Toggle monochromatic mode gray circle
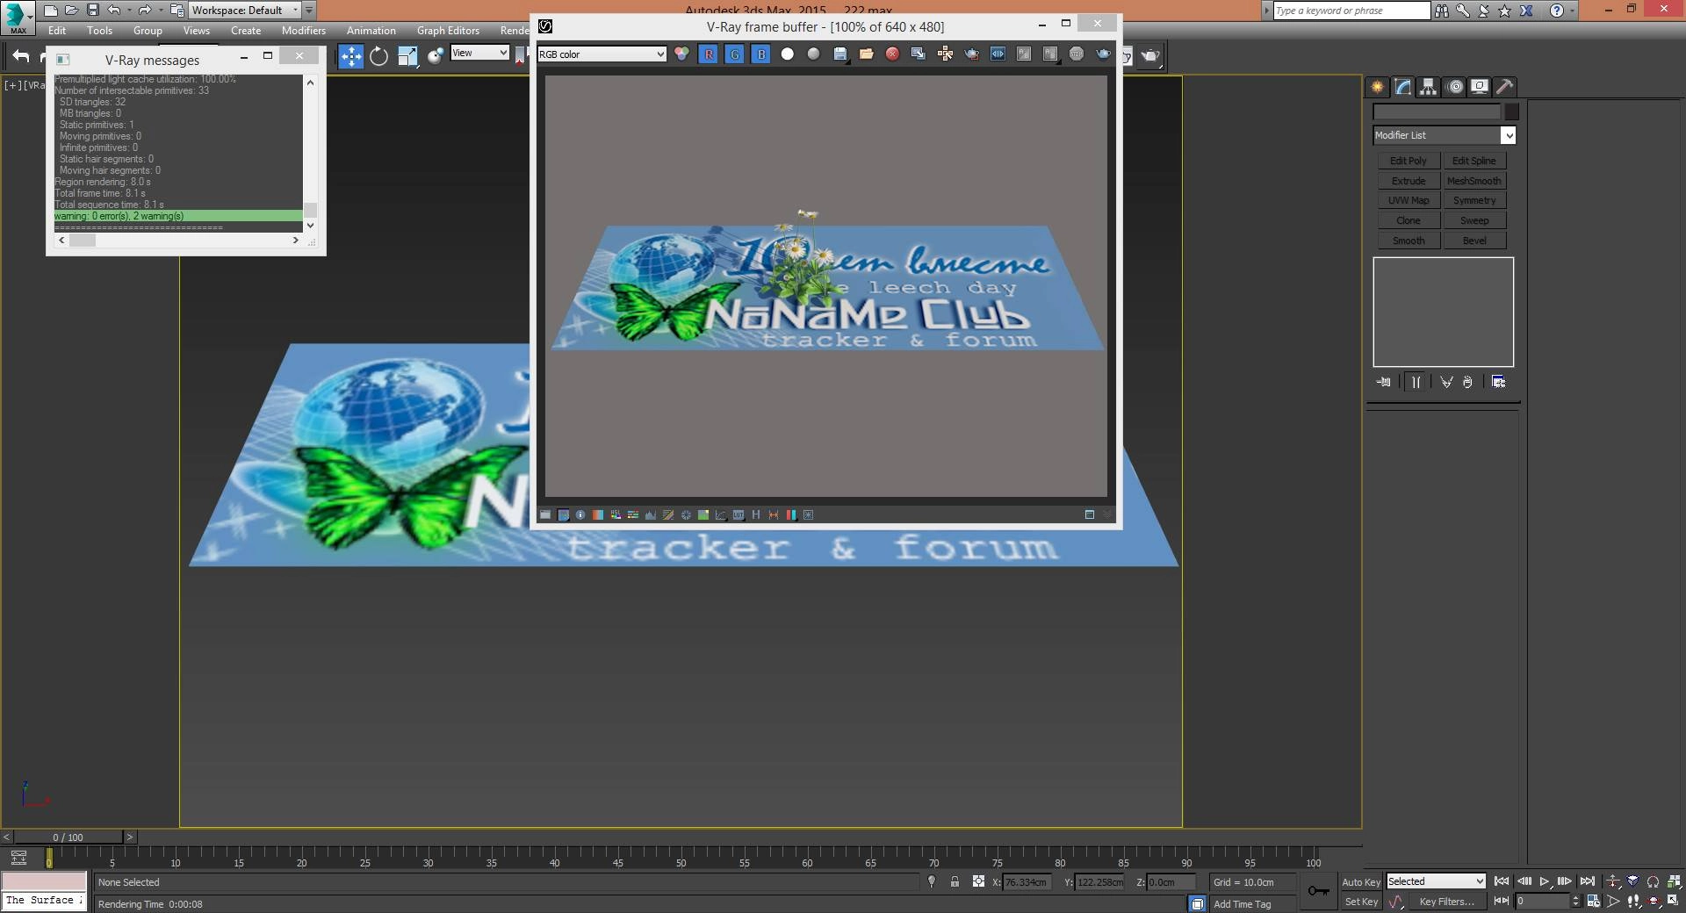Image resolution: width=1686 pixels, height=913 pixels. point(814,54)
